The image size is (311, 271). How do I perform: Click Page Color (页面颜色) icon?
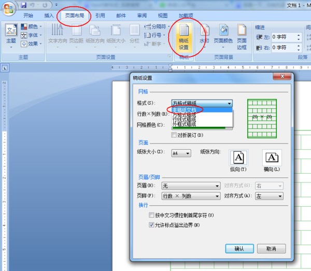pos(223,36)
